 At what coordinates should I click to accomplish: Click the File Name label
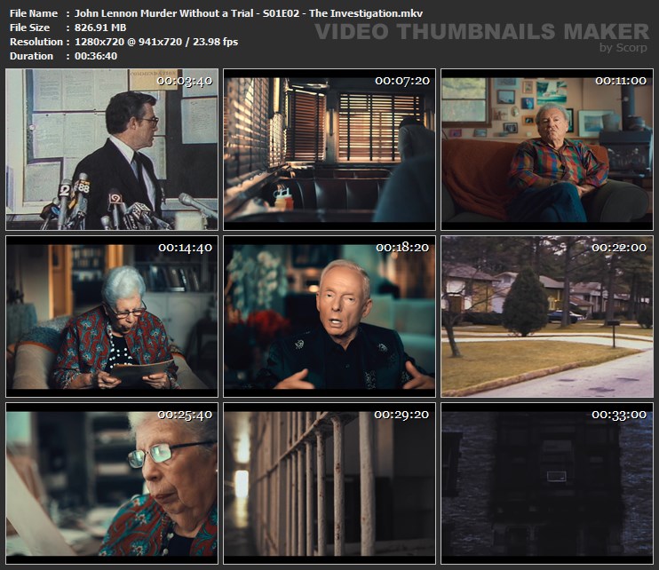(34, 13)
